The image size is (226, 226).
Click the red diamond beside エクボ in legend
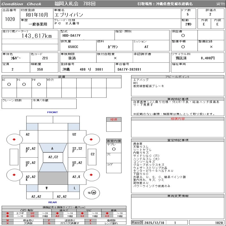(x=8, y=213)
